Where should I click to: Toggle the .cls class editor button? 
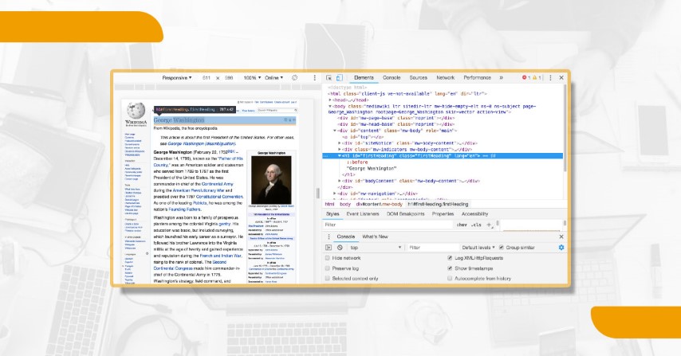476,225
